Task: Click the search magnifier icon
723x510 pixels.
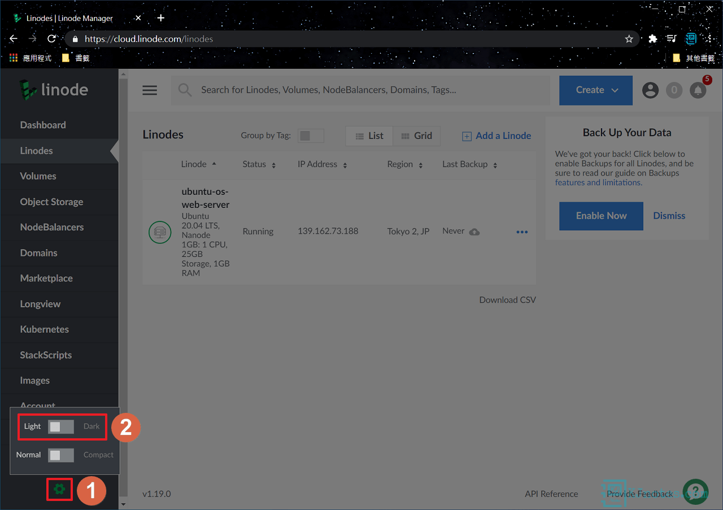Action: 185,90
